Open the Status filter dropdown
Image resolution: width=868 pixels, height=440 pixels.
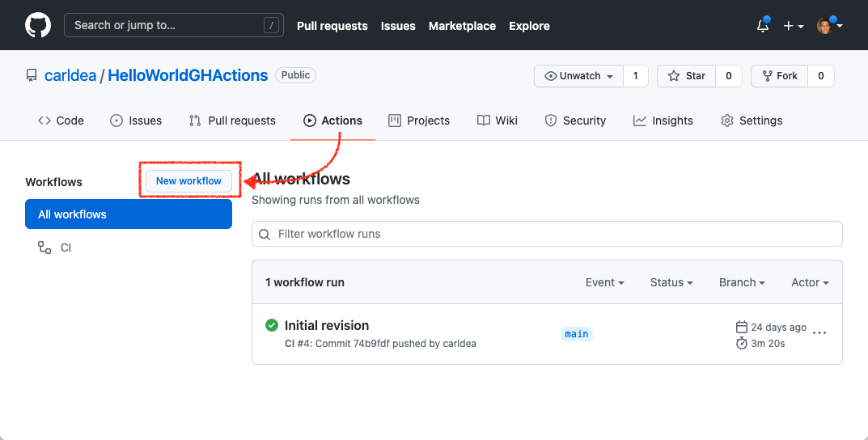click(671, 282)
